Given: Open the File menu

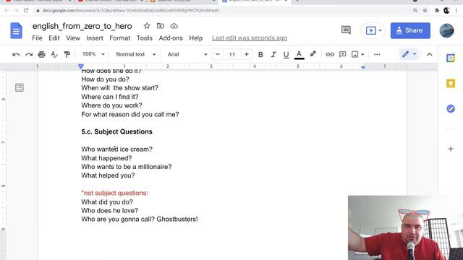Looking at the screenshot, I should (37, 38).
